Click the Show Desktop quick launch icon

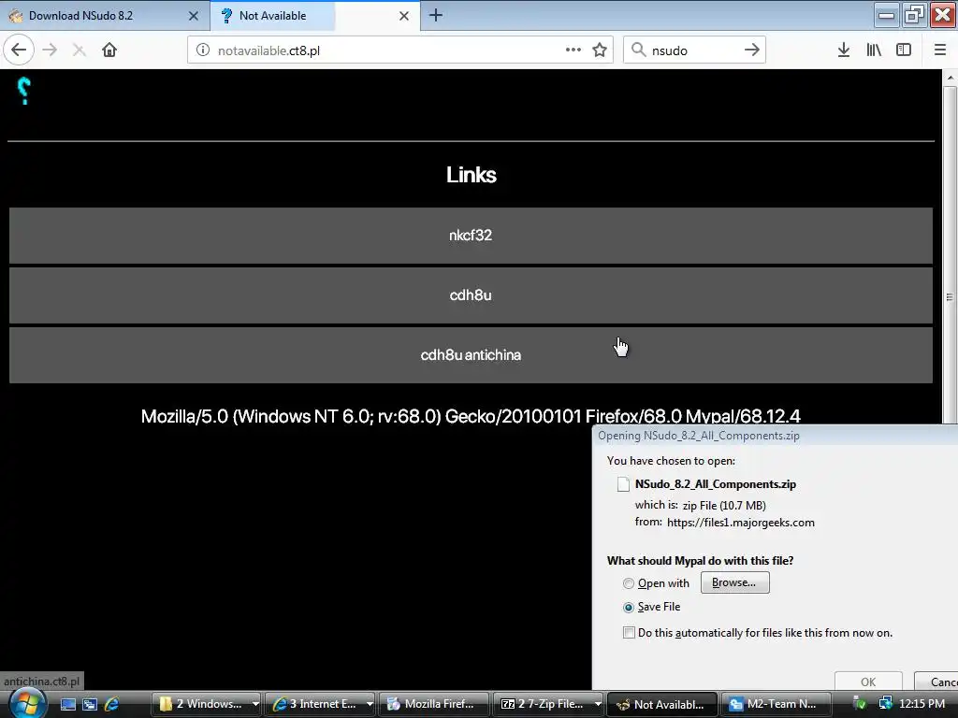pos(67,704)
